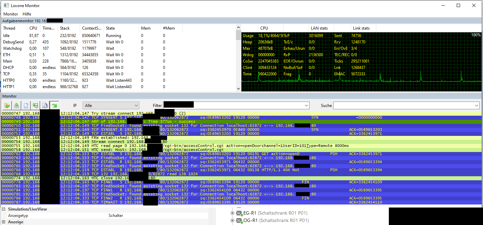Click the document with clock icon
The height and width of the screenshot is (225, 483).
pyautogui.click(x=45, y=106)
